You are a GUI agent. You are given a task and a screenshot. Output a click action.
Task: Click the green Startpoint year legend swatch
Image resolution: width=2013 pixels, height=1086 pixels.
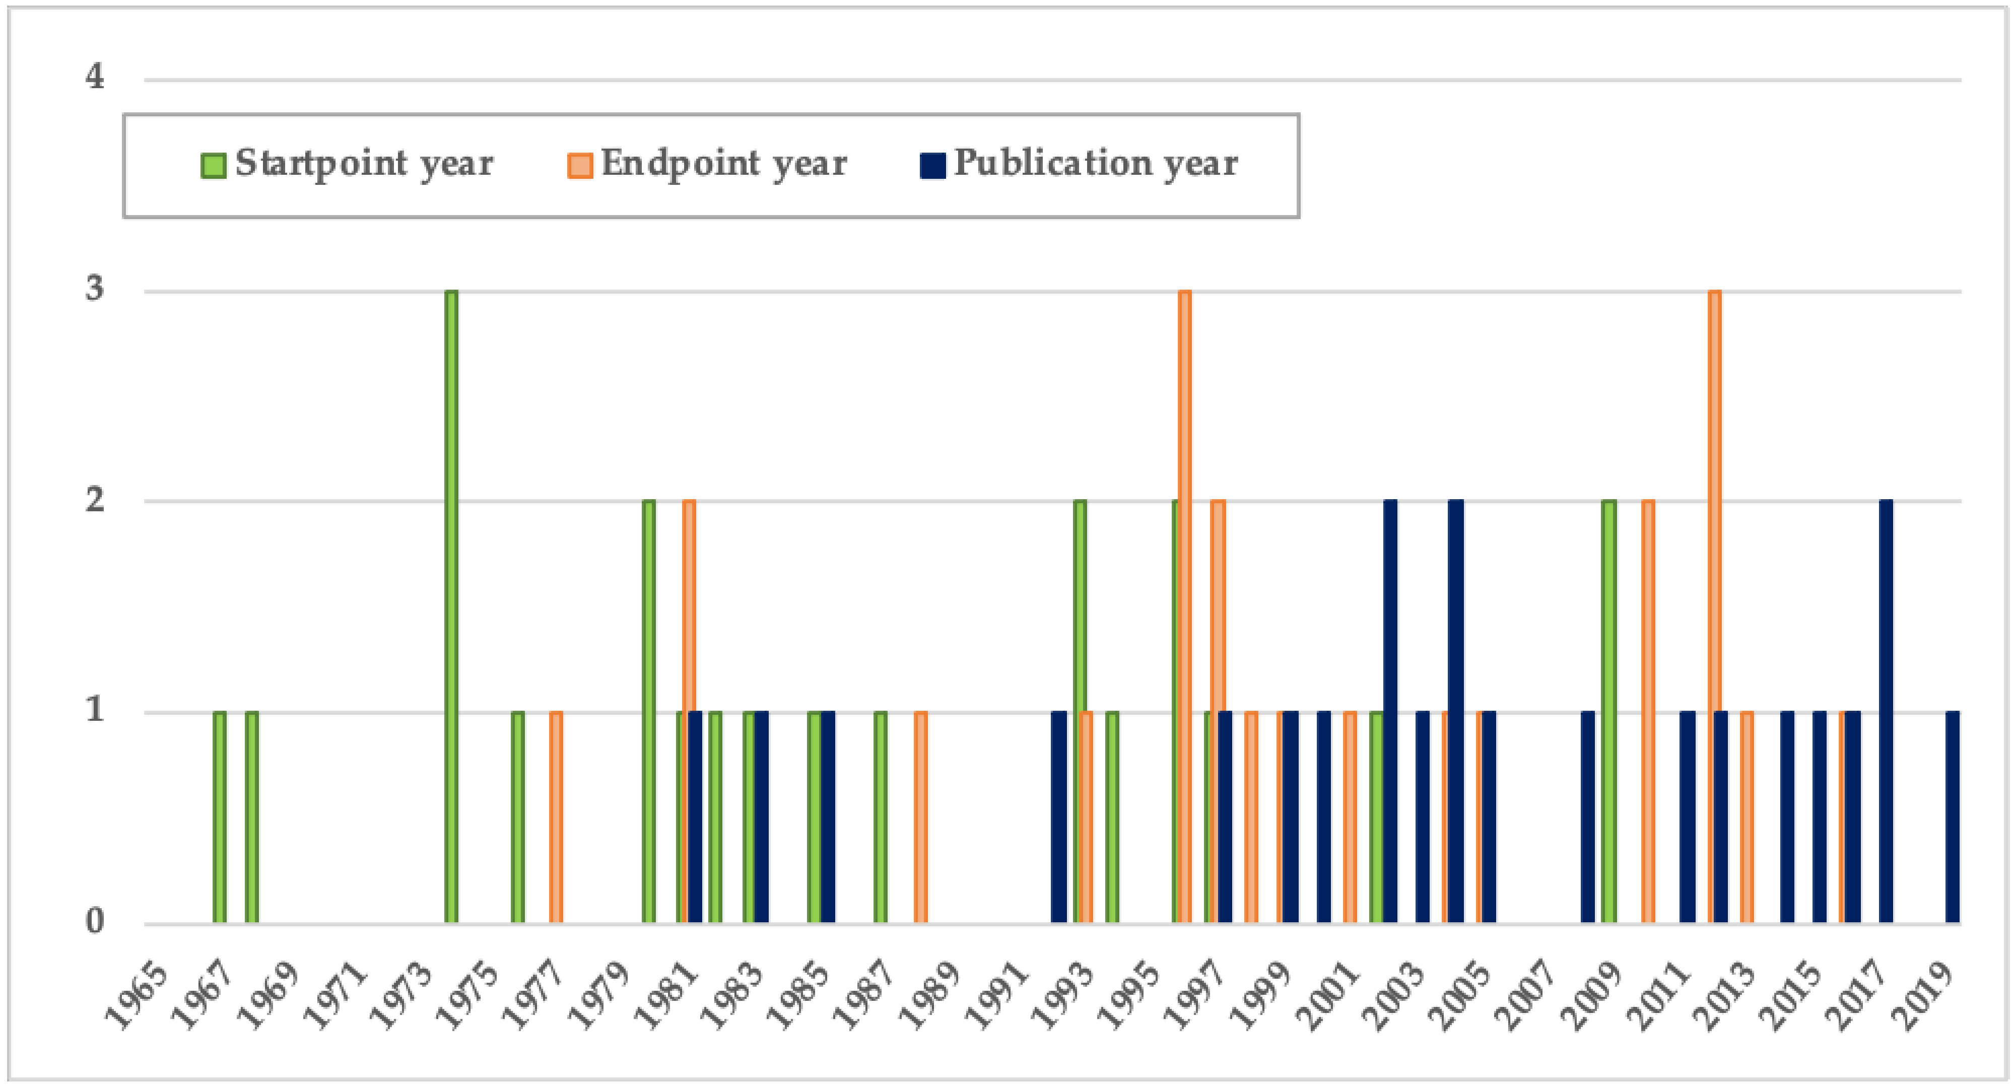tap(213, 165)
